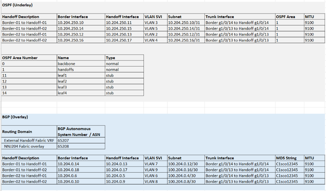Select the 'OSPF Area Number' header cell
The image size is (326, 191).
(29, 58)
